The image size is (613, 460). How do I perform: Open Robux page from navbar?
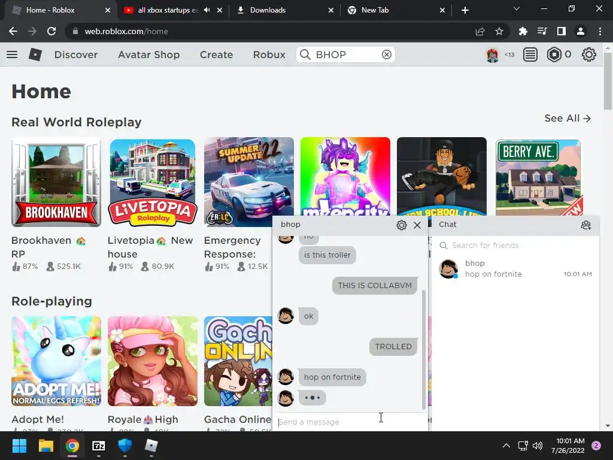269,55
